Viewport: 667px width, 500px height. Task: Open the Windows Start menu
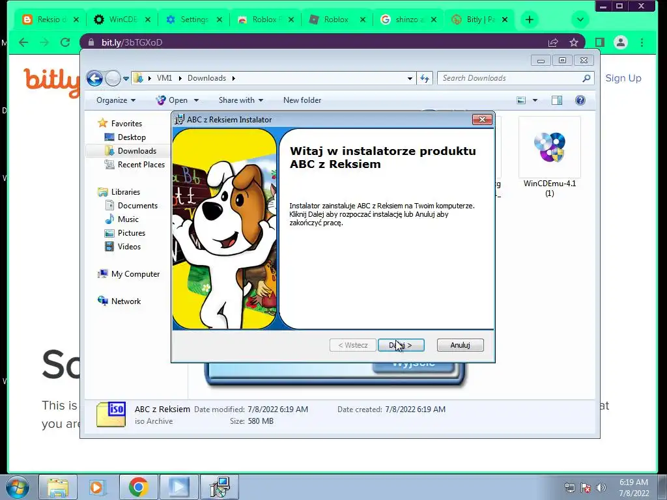(17, 487)
